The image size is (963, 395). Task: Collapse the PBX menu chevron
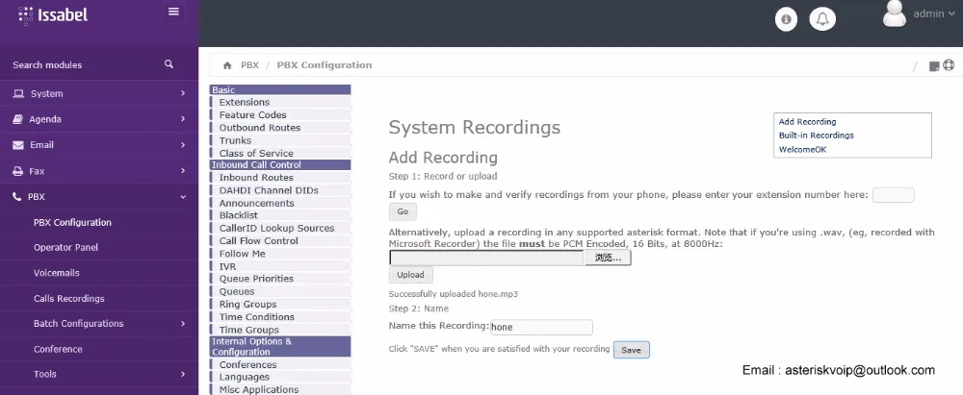183,197
